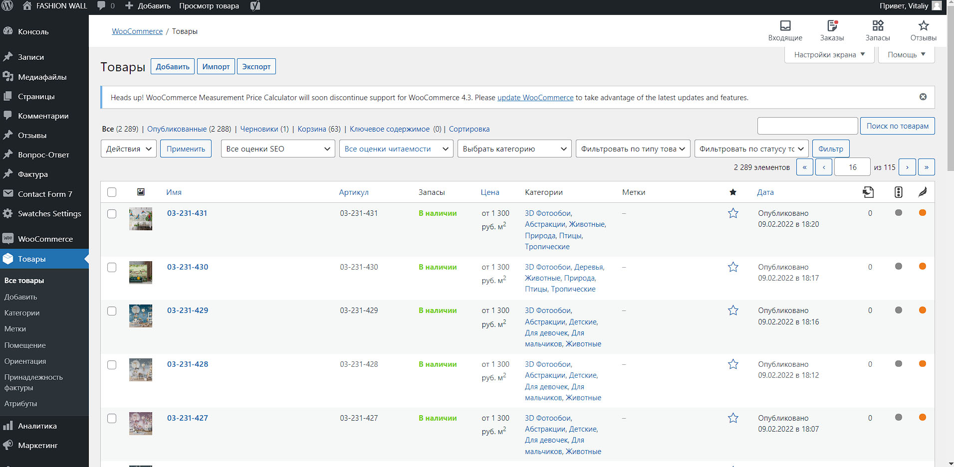Image resolution: width=954 pixels, height=467 pixels.
Task: Check the select-all products checkbox
Action: [112, 192]
